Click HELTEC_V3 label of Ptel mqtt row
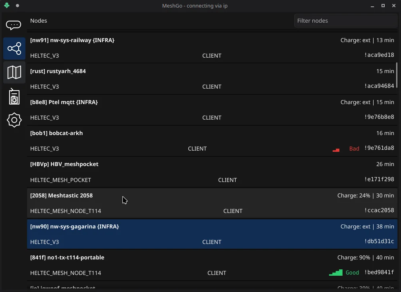 click(x=45, y=118)
